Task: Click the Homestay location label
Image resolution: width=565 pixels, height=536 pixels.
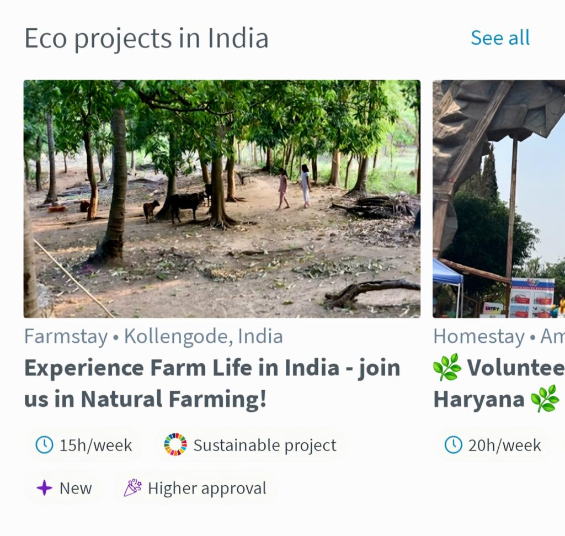Action: tap(499, 337)
